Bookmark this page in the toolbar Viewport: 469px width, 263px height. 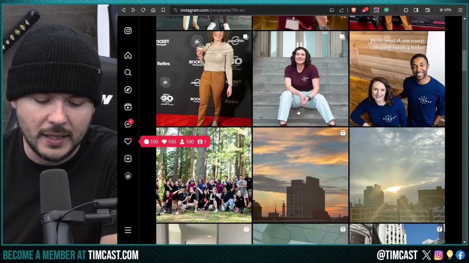pos(163,10)
